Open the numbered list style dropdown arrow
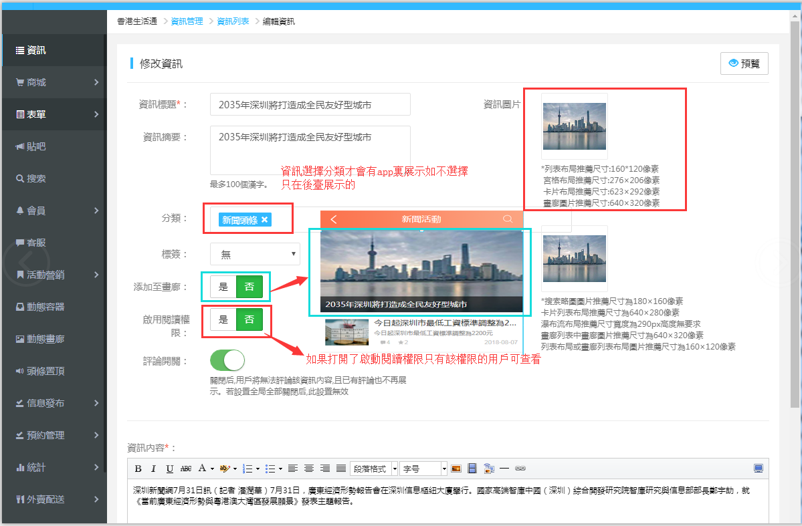Viewport: 802px width, 526px height. point(258,469)
